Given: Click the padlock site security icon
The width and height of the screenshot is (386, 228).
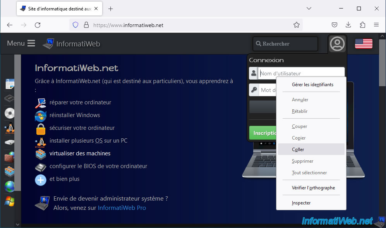Looking at the screenshot, I should pos(86,25).
